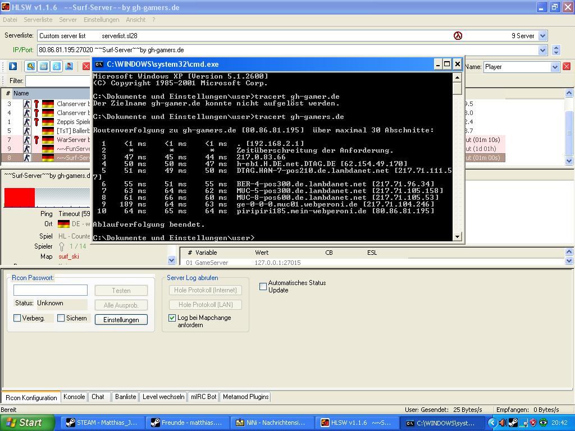575x431 pixels.
Task: Click red key icon on server row 4
Action: 36,113
